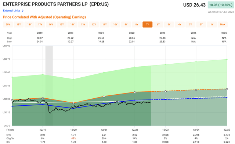
Task: Switch to the 12Y range
Action: (94, 25)
